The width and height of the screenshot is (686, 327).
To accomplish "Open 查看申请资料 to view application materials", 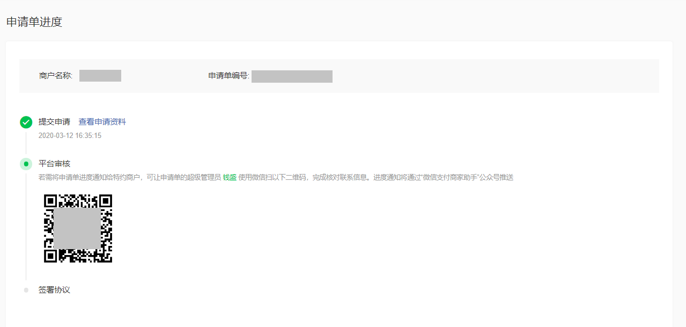I will coord(101,122).
